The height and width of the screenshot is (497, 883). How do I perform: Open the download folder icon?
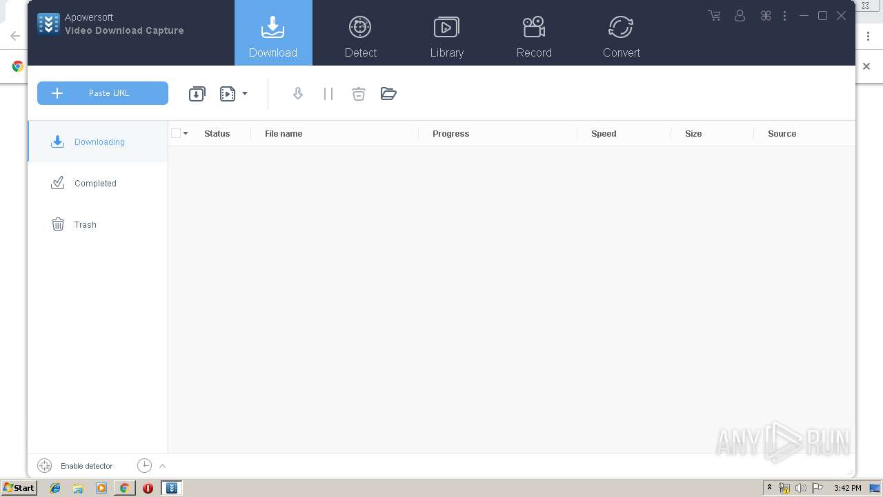click(388, 94)
